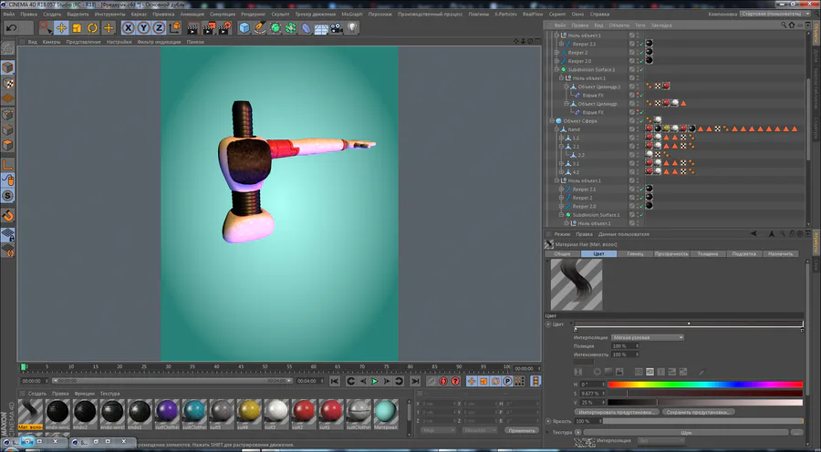Open the Рендеринг menu

click(x=253, y=15)
